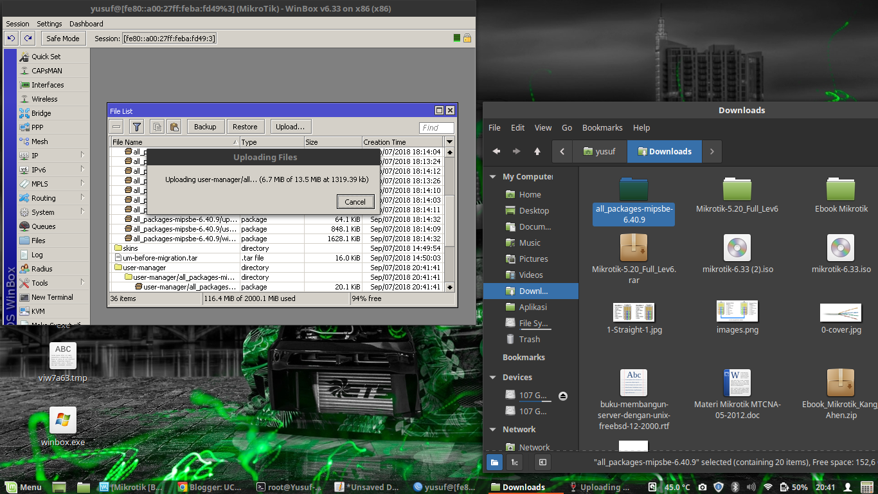This screenshot has height=494, width=878.
Task: Hide the file manager sidebar
Action: [542, 462]
